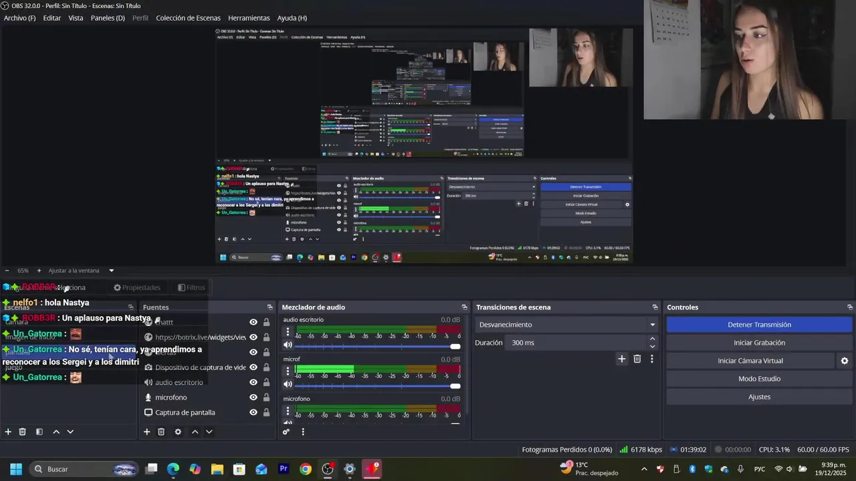
Task: Toggle visibility of botrix.live widget source
Action: tap(253, 337)
